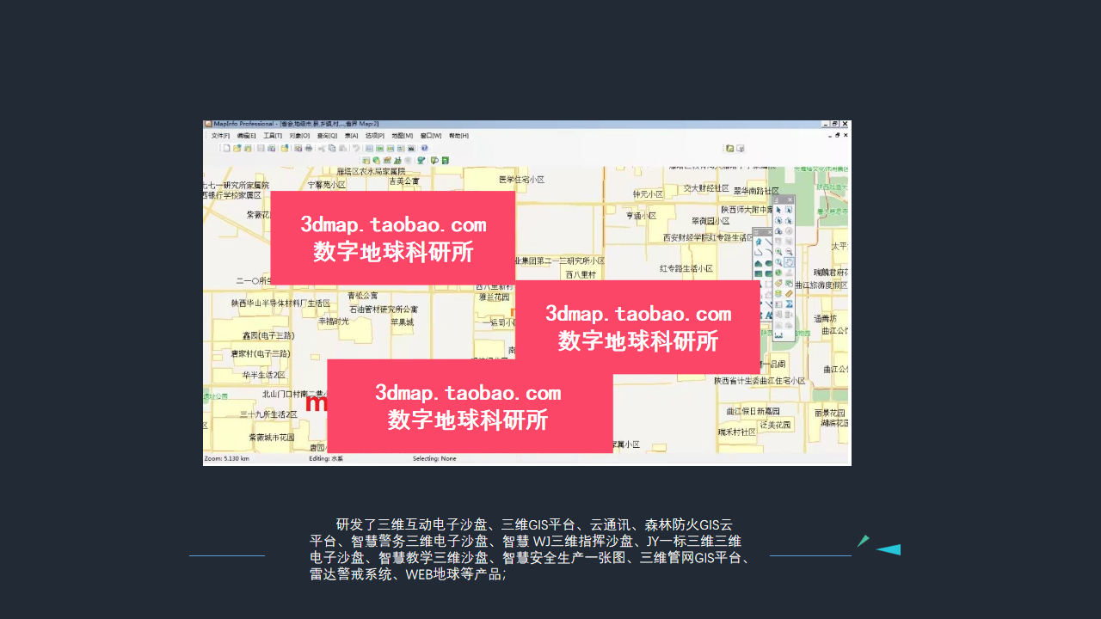Choose the Radius Select tool
The width and height of the screenshot is (1101, 619).
tap(779, 220)
